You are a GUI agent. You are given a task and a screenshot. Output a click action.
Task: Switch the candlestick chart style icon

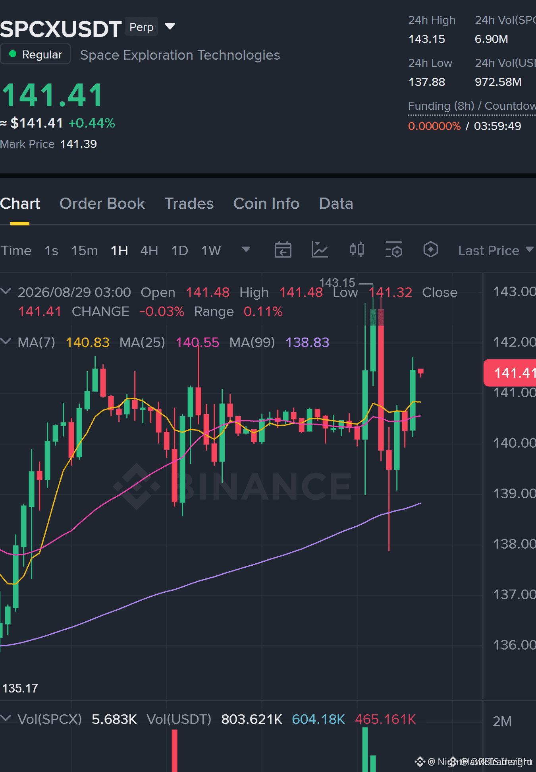[357, 250]
